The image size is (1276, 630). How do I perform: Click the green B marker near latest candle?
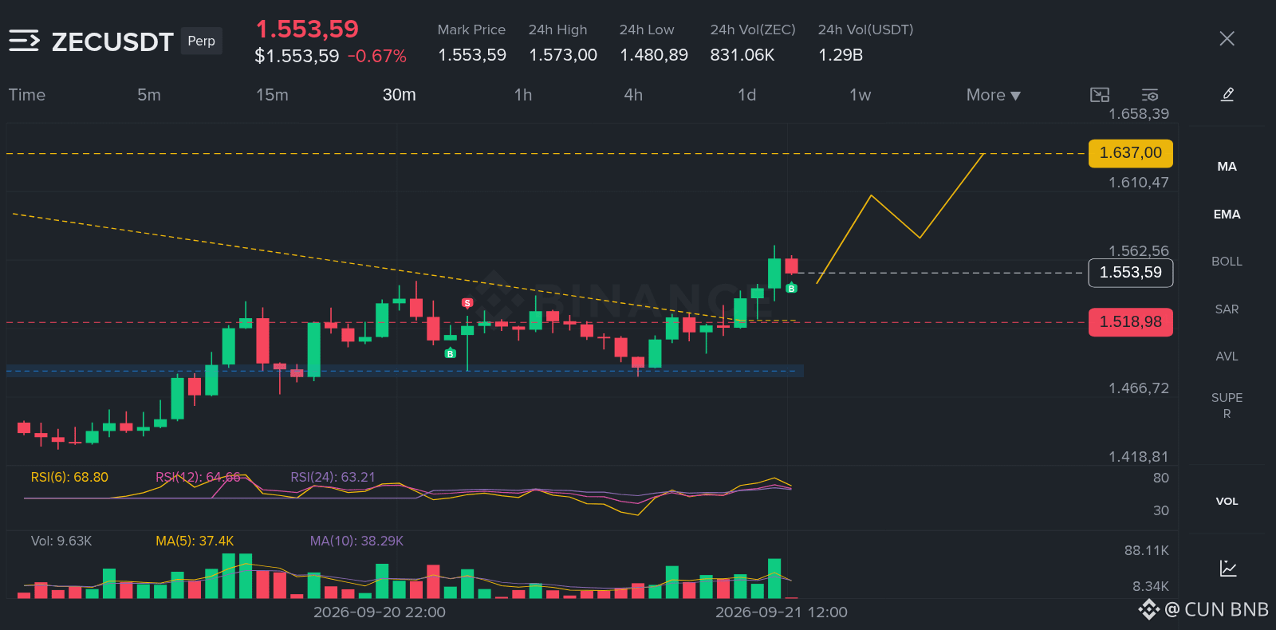click(x=791, y=288)
